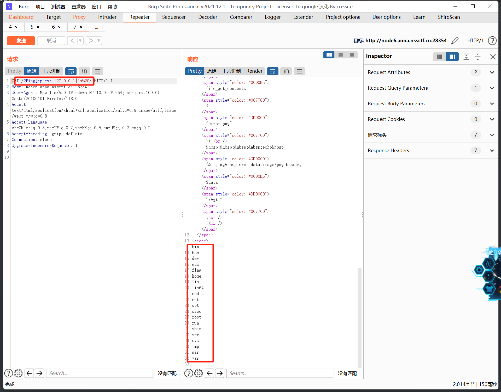The image size is (501, 392).
Task: Open help via the question mark near HTTP/1
Action: [x=492, y=40]
